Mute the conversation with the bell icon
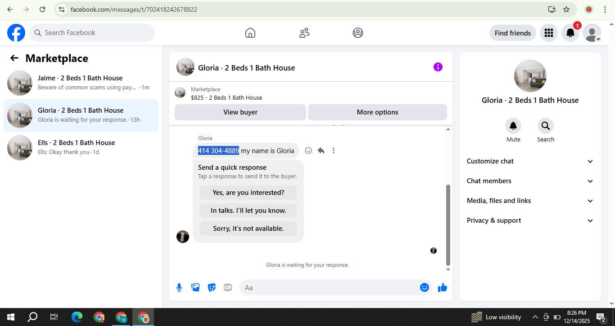 [x=513, y=126]
